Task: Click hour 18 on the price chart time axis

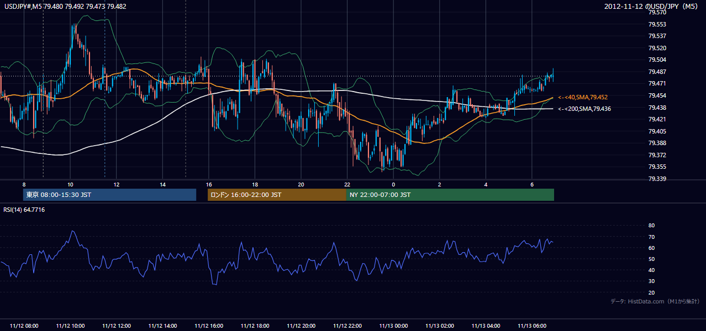Action: 255,184
